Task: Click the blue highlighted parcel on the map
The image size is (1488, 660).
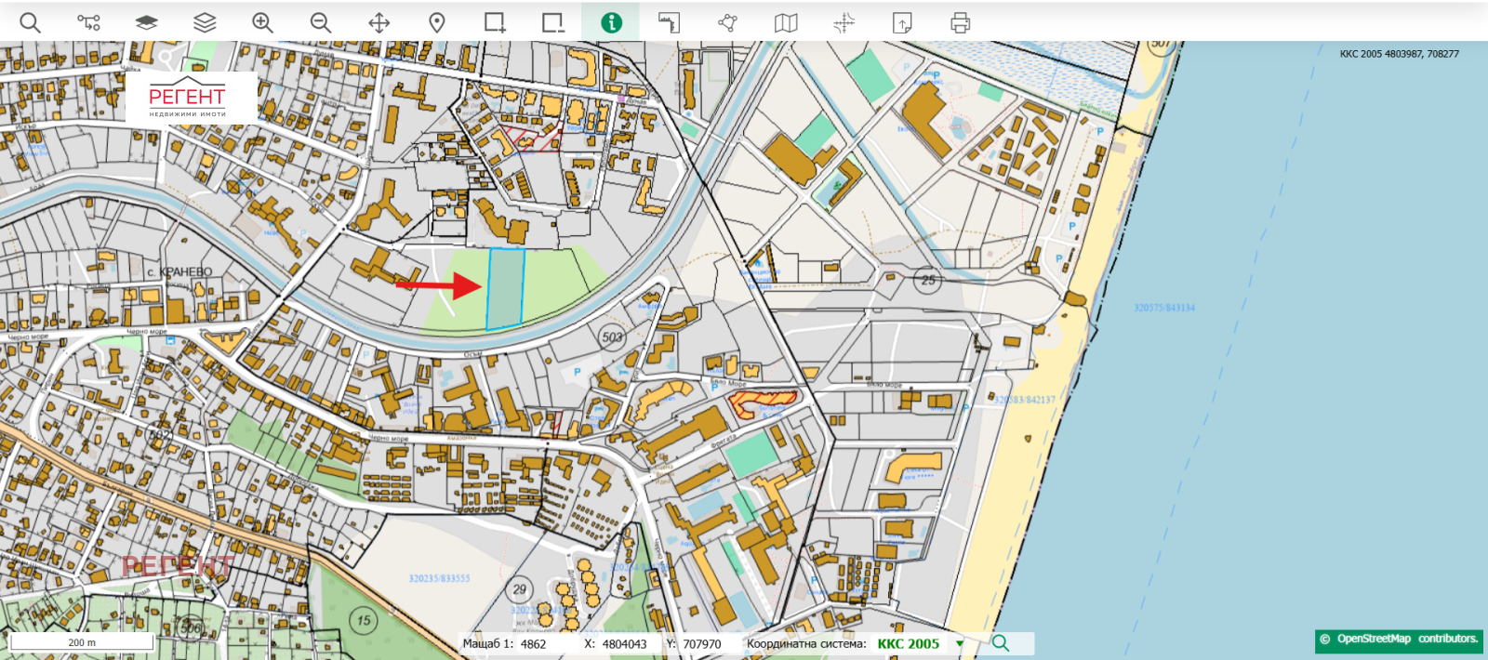Action: (505, 289)
